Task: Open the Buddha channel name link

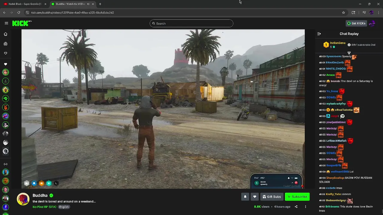Action: click(40, 195)
